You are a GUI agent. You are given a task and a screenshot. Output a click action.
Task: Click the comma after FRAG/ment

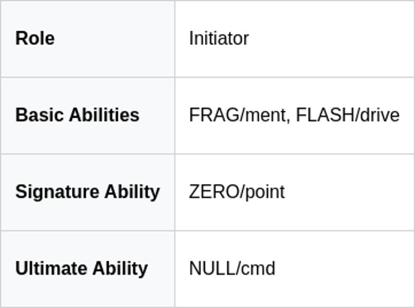click(288, 118)
